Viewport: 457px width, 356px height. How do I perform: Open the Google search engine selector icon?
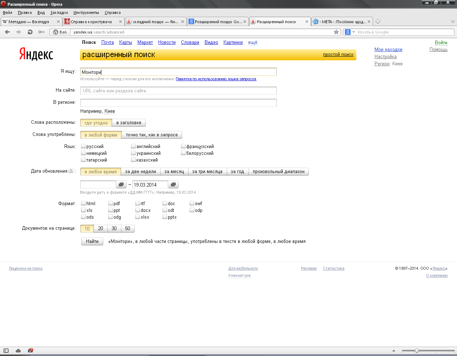347,32
